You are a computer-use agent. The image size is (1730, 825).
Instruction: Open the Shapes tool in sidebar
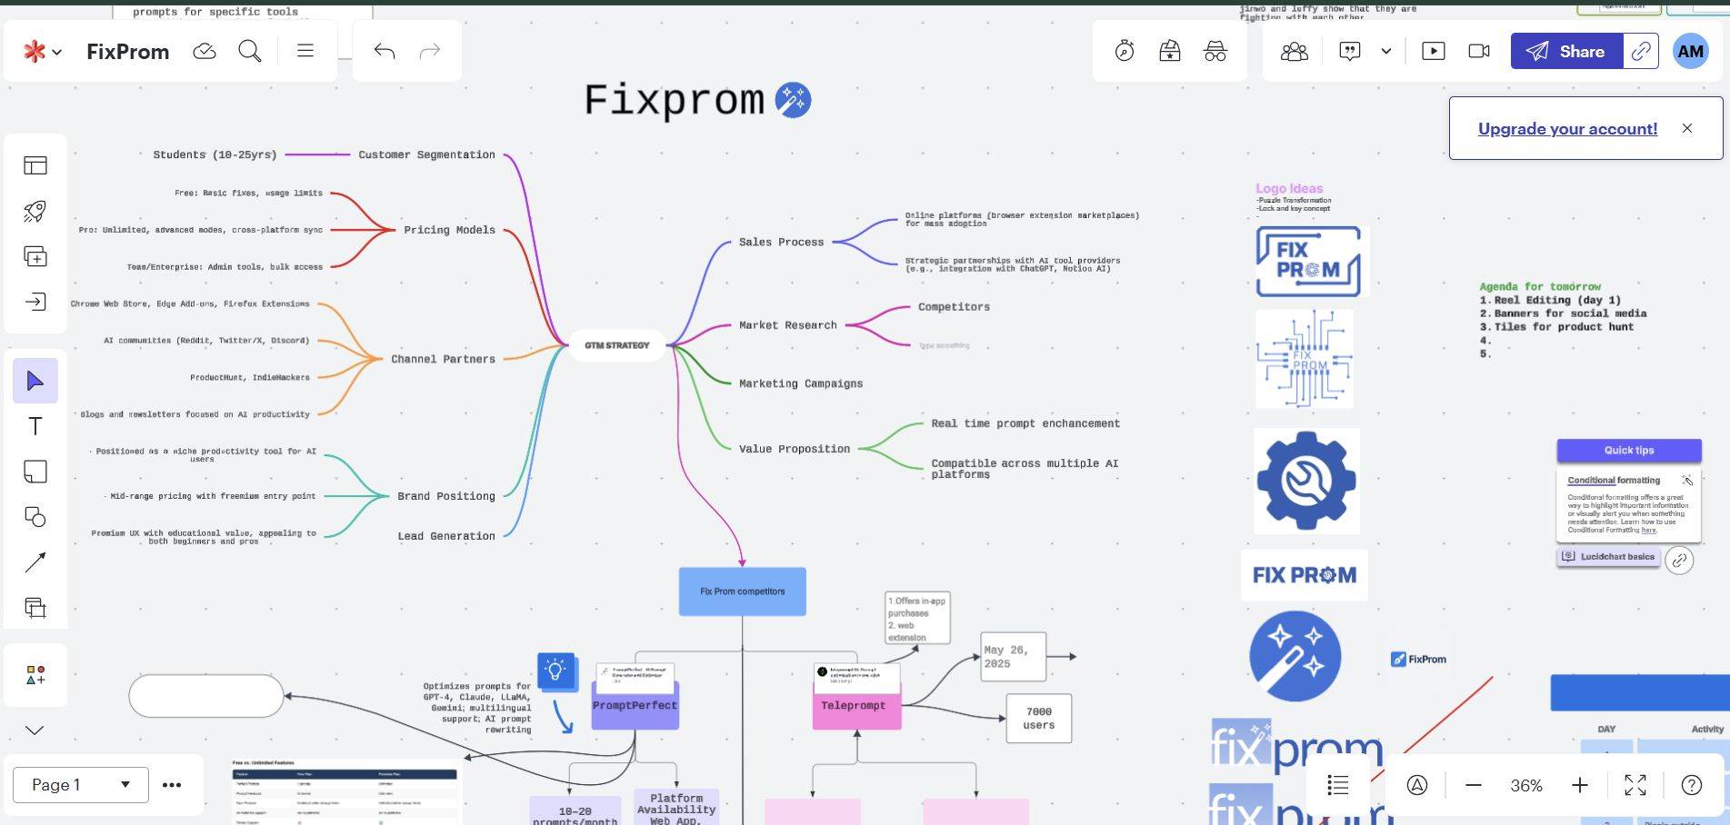click(35, 517)
